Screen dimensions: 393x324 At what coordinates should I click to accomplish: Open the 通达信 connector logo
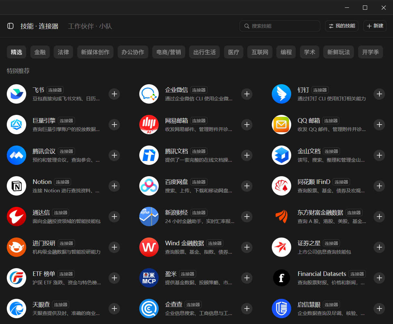(16, 217)
